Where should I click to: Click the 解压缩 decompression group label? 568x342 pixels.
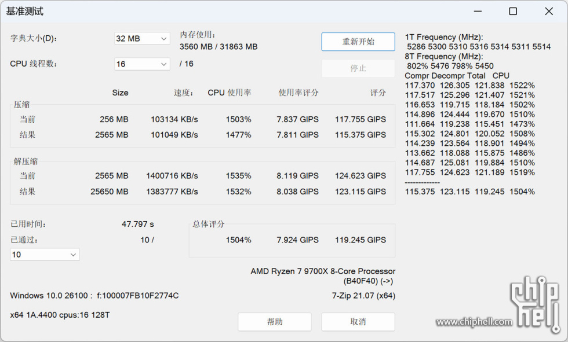point(26,161)
